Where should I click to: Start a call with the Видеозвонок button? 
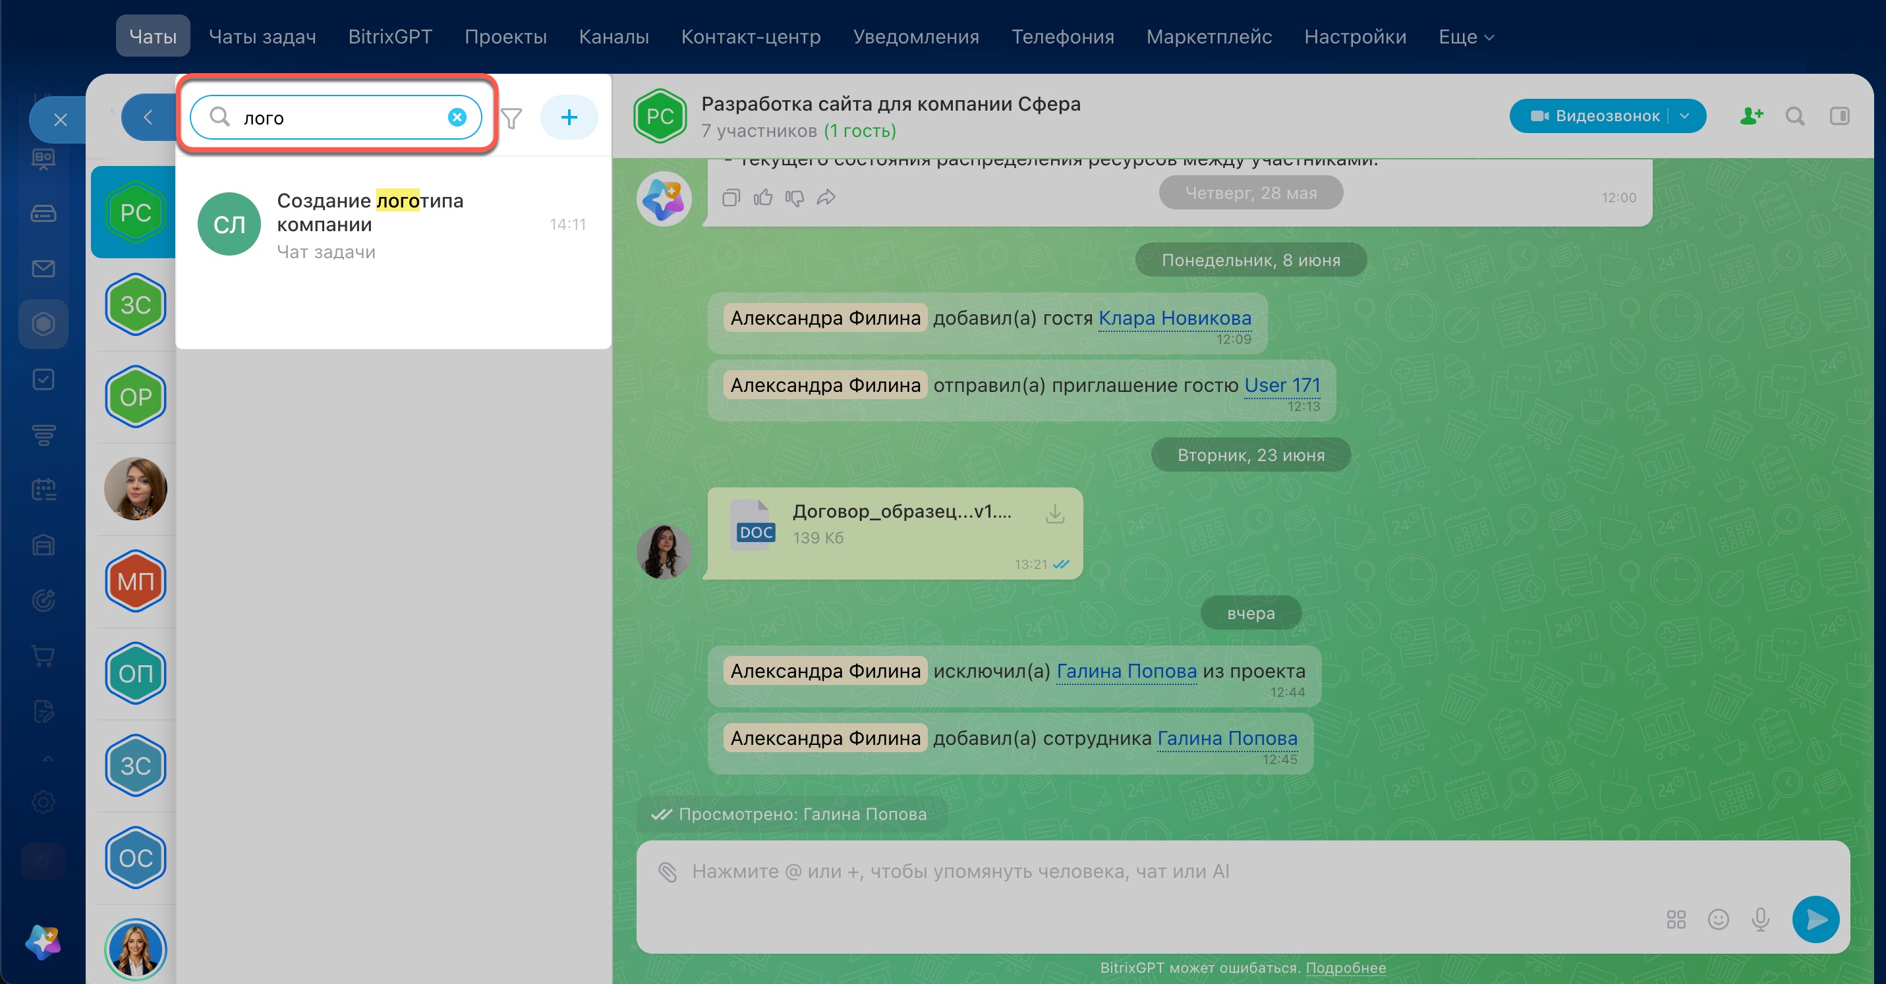coord(1595,116)
